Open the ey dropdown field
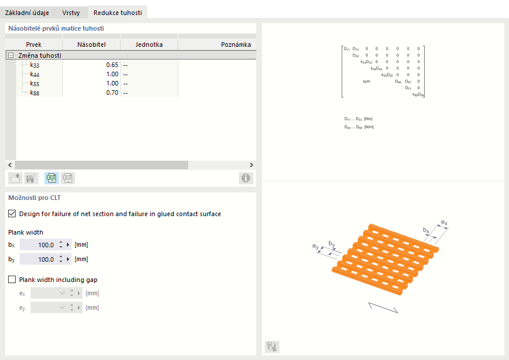Viewport: 509px width, 360px height. (x=62, y=307)
